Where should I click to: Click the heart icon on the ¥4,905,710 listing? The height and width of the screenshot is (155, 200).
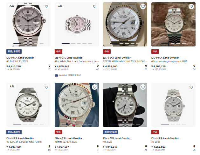pyautogui.click(x=191, y=6)
